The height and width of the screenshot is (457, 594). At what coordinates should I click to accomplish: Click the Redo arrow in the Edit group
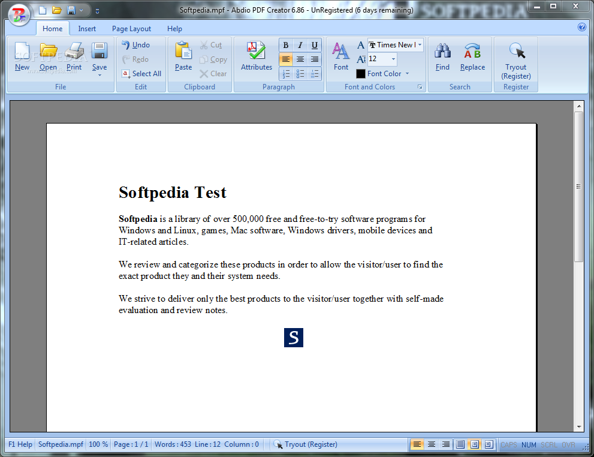point(126,59)
